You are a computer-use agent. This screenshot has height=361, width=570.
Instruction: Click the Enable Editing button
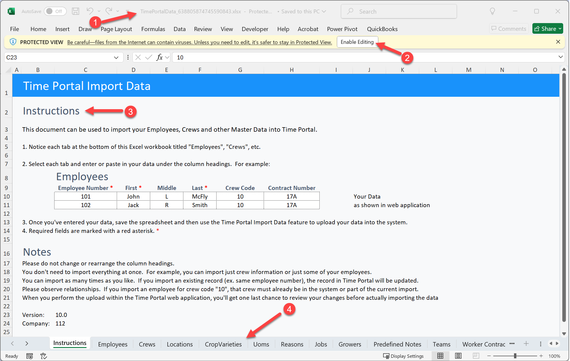pos(357,42)
